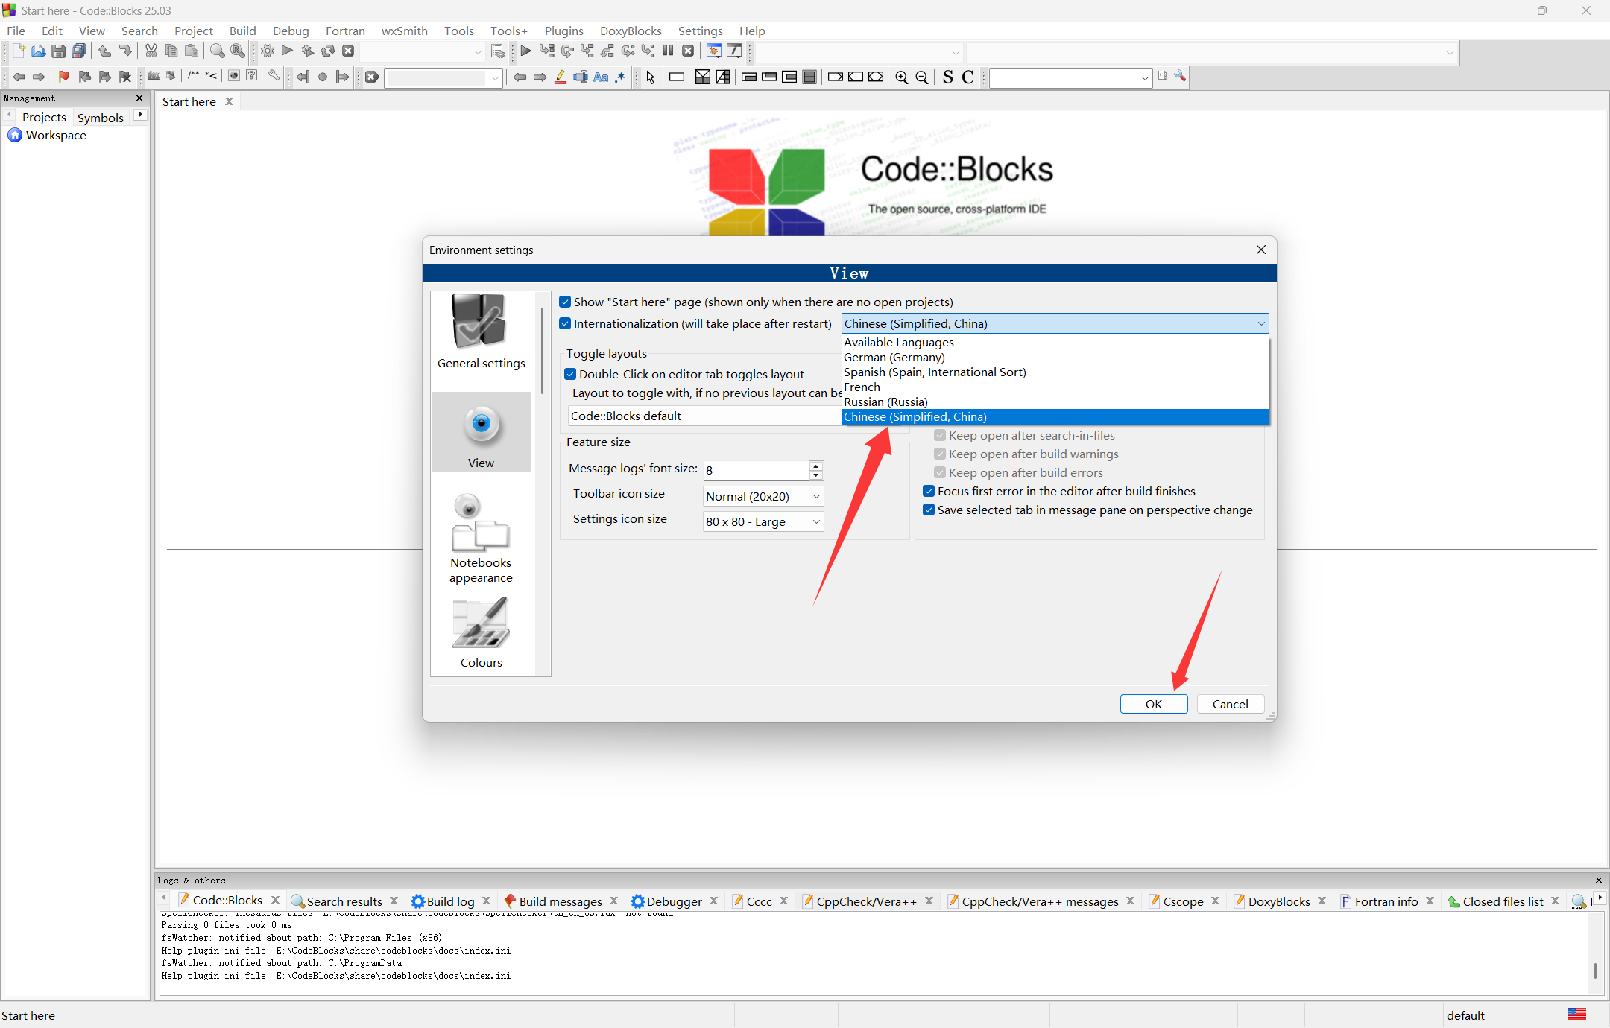Toggle the current bookmark flag icon
The image size is (1610, 1028).
point(63,77)
